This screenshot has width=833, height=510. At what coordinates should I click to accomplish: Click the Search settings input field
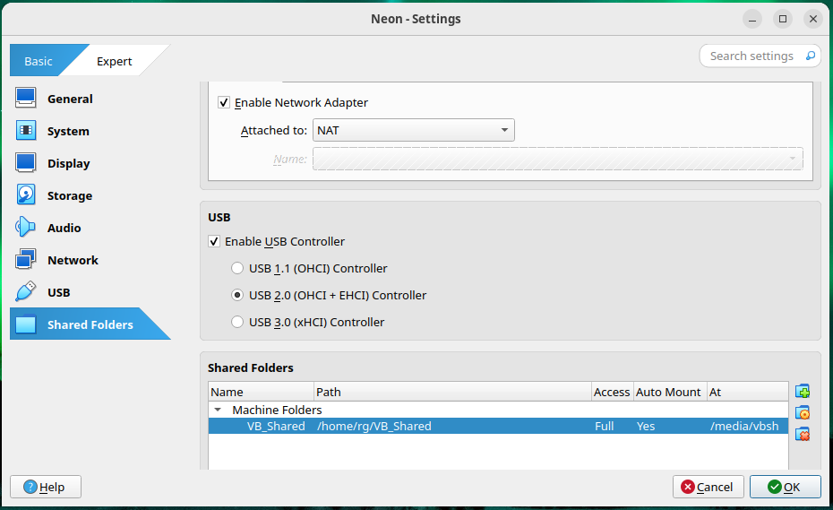tap(752, 56)
